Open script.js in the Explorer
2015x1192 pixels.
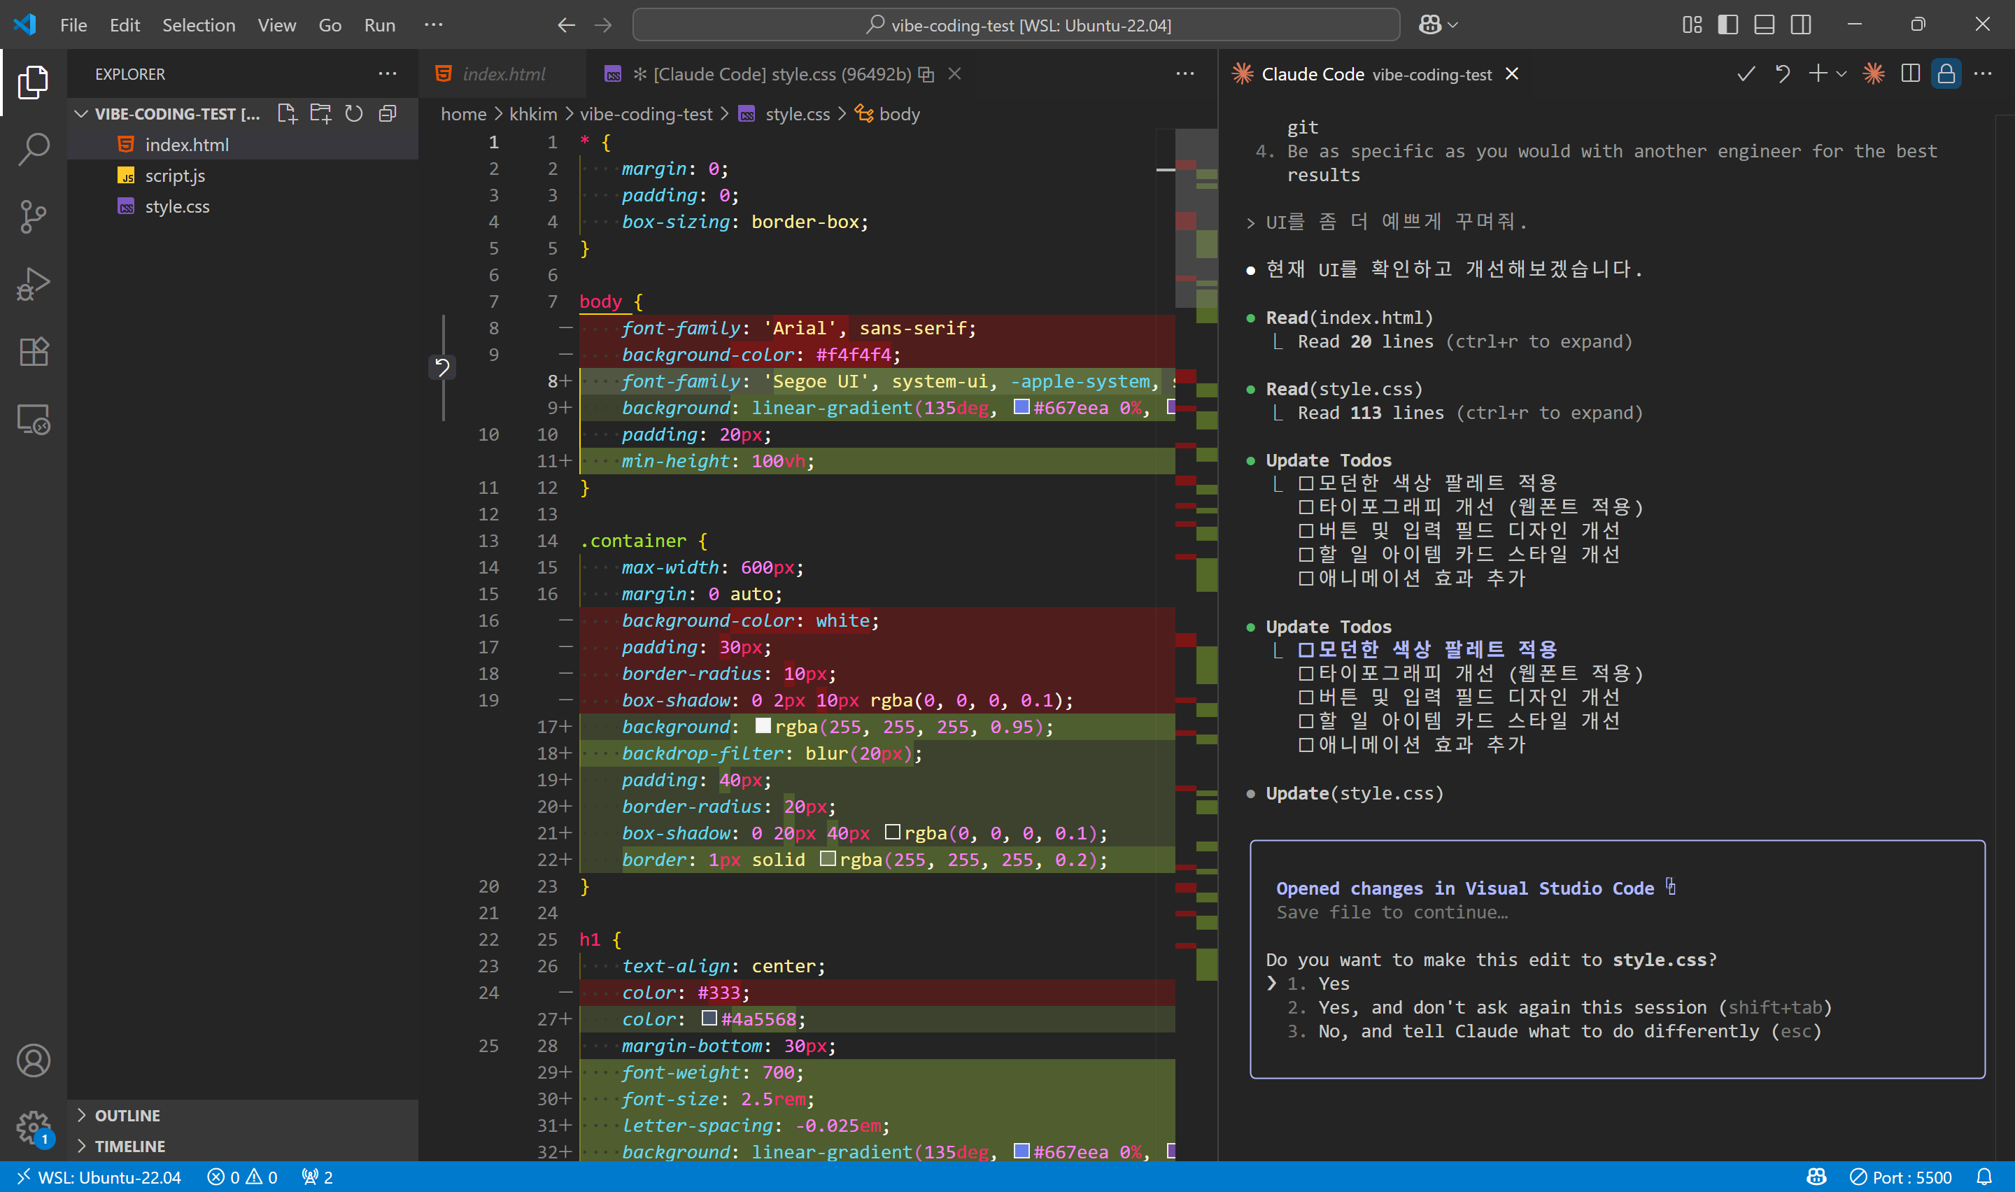[x=174, y=175]
